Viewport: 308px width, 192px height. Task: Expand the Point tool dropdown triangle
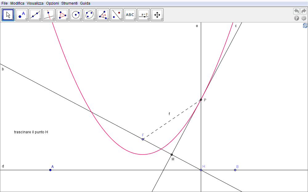click(x=26, y=19)
